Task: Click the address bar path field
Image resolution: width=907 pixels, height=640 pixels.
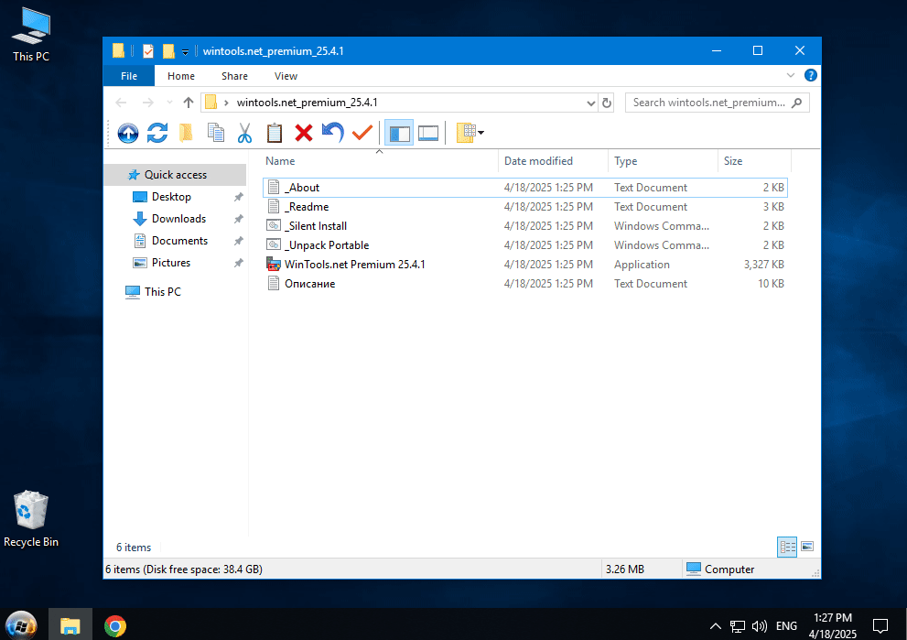Action: pyautogui.click(x=399, y=103)
